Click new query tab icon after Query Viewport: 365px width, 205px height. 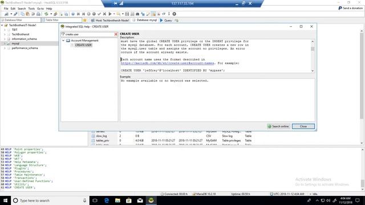(176, 20)
